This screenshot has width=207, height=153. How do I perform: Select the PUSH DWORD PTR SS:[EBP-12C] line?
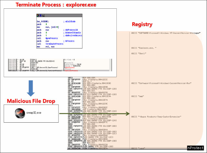point(98,137)
